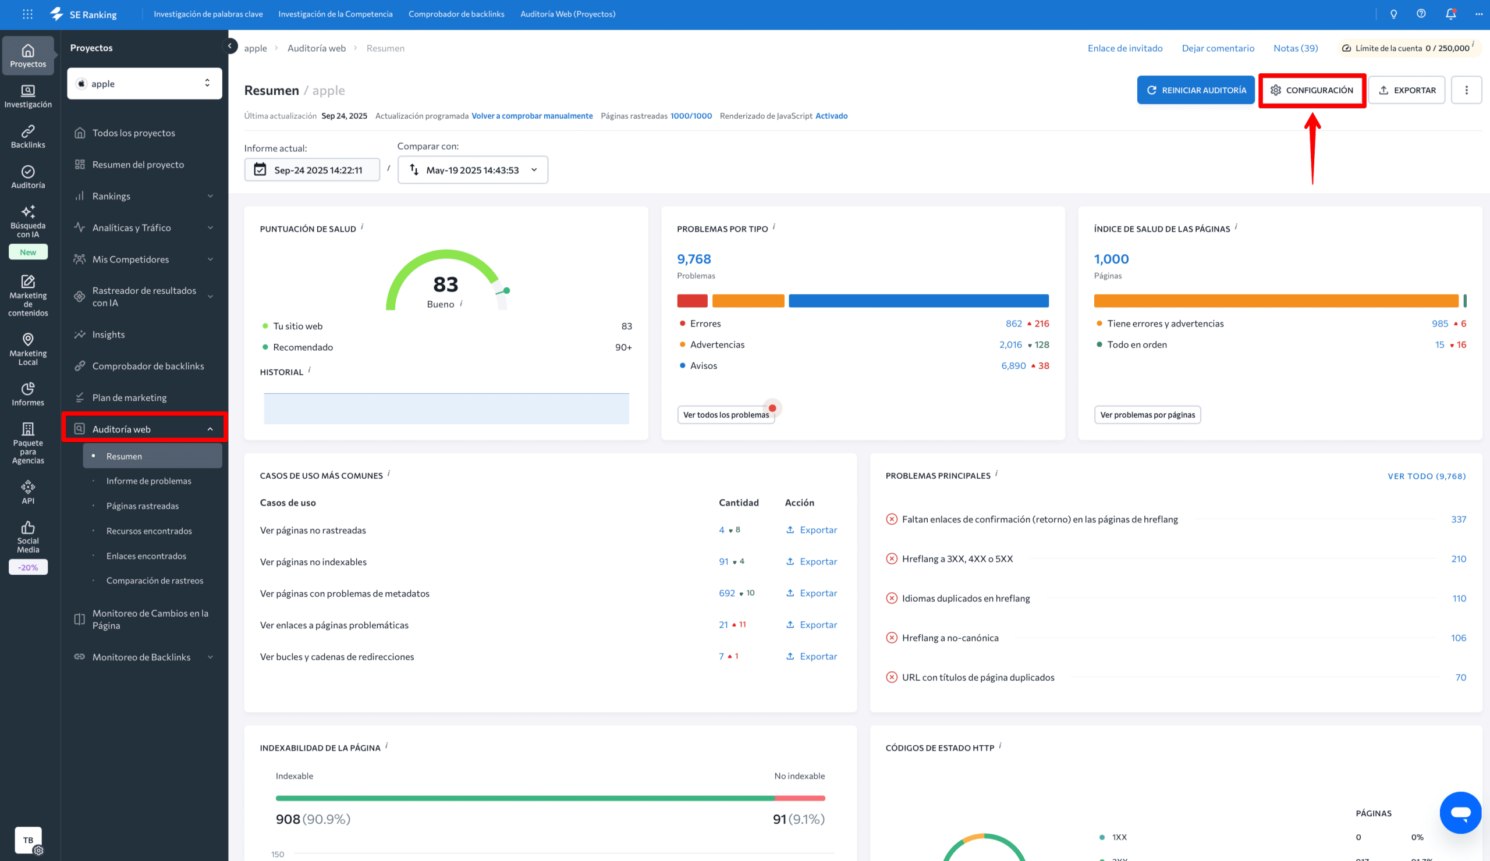This screenshot has height=861, width=1490.
Task: Toggle the Errores legend in Problemas por tipo
Action: (705, 323)
